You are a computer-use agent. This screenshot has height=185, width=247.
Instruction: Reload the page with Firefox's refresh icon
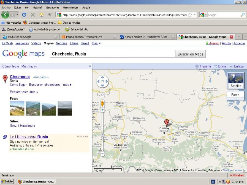click(x=24, y=15)
